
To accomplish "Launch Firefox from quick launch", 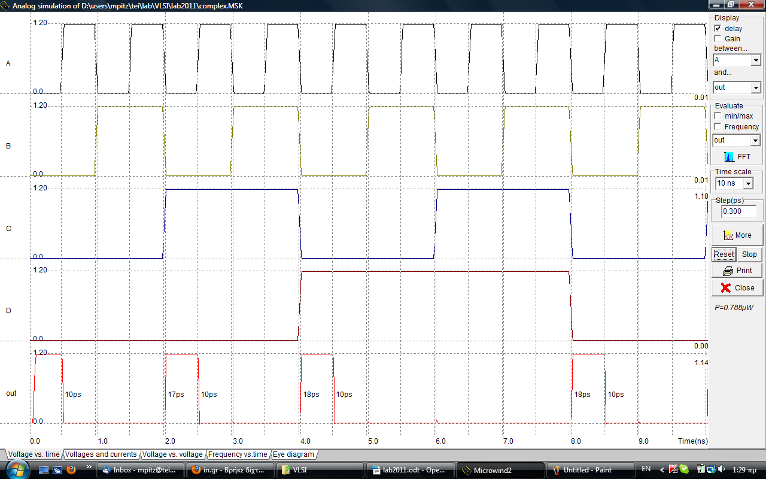I will point(71,470).
